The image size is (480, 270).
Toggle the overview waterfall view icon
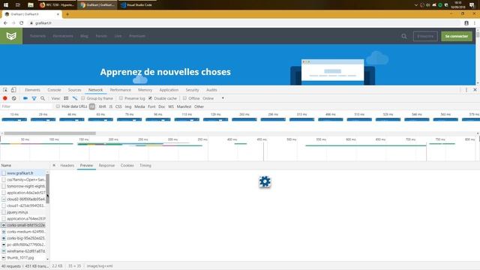point(75,98)
